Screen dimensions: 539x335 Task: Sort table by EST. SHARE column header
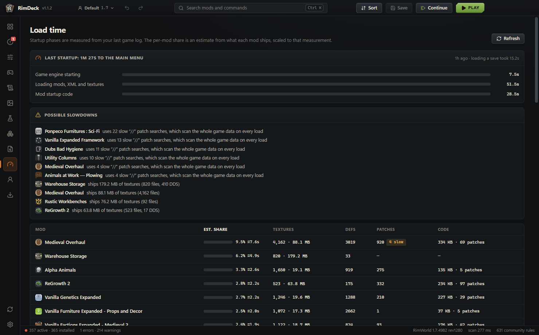coord(216,229)
